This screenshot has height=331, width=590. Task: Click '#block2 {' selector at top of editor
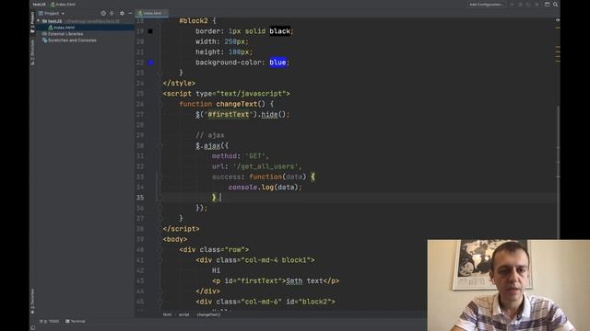click(197, 21)
